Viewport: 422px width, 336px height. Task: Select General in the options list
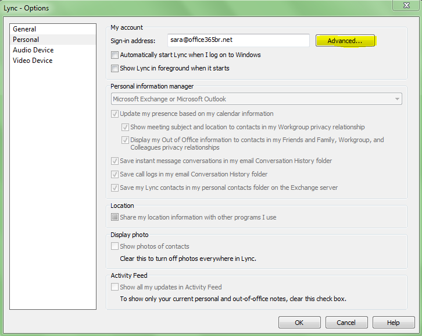click(24, 29)
